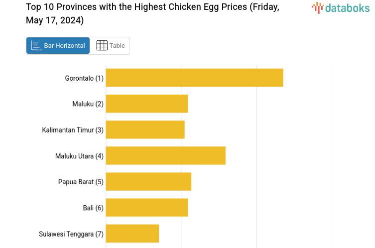Click the Kalimantan Timur (3) label

73,130
